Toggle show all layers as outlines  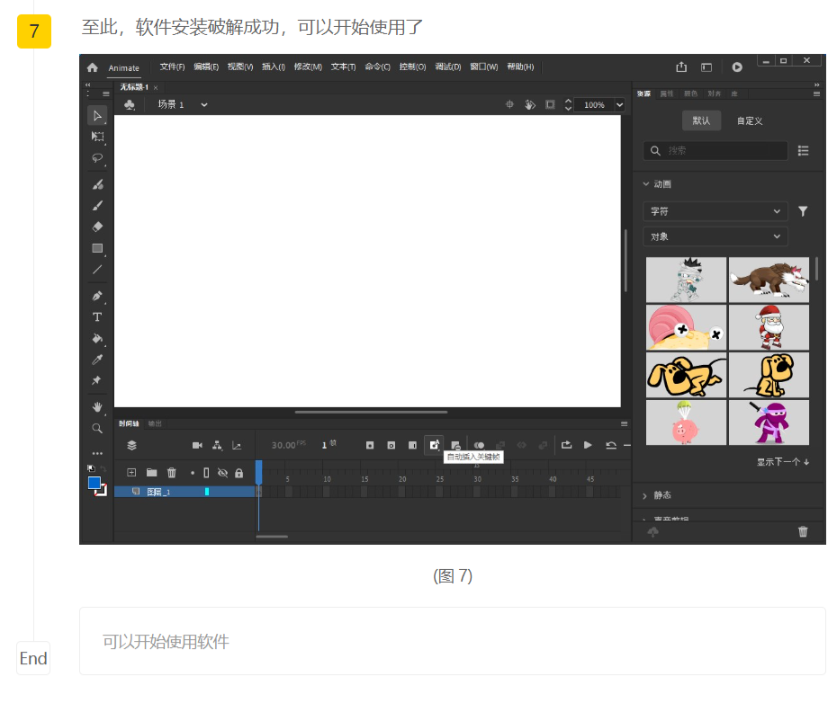point(207,473)
